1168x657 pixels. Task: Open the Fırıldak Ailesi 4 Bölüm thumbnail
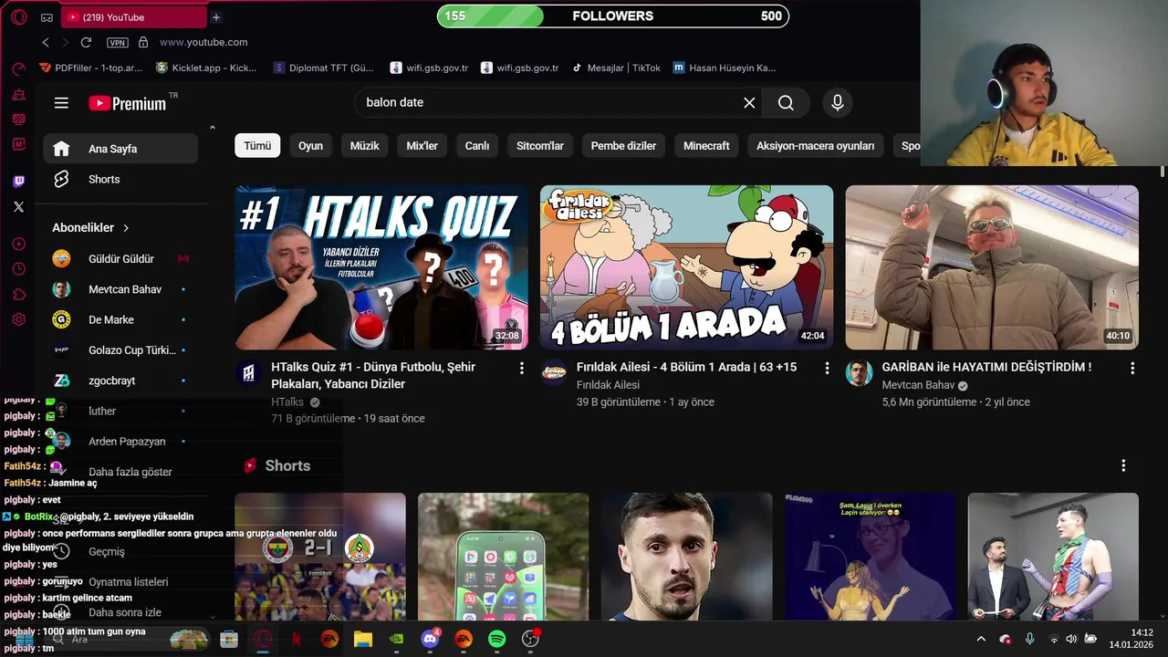point(686,267)
